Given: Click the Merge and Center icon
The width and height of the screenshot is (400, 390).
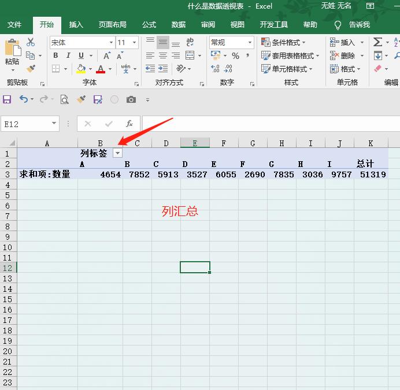Looking at the screenshot, I should (x=190, y=55).
